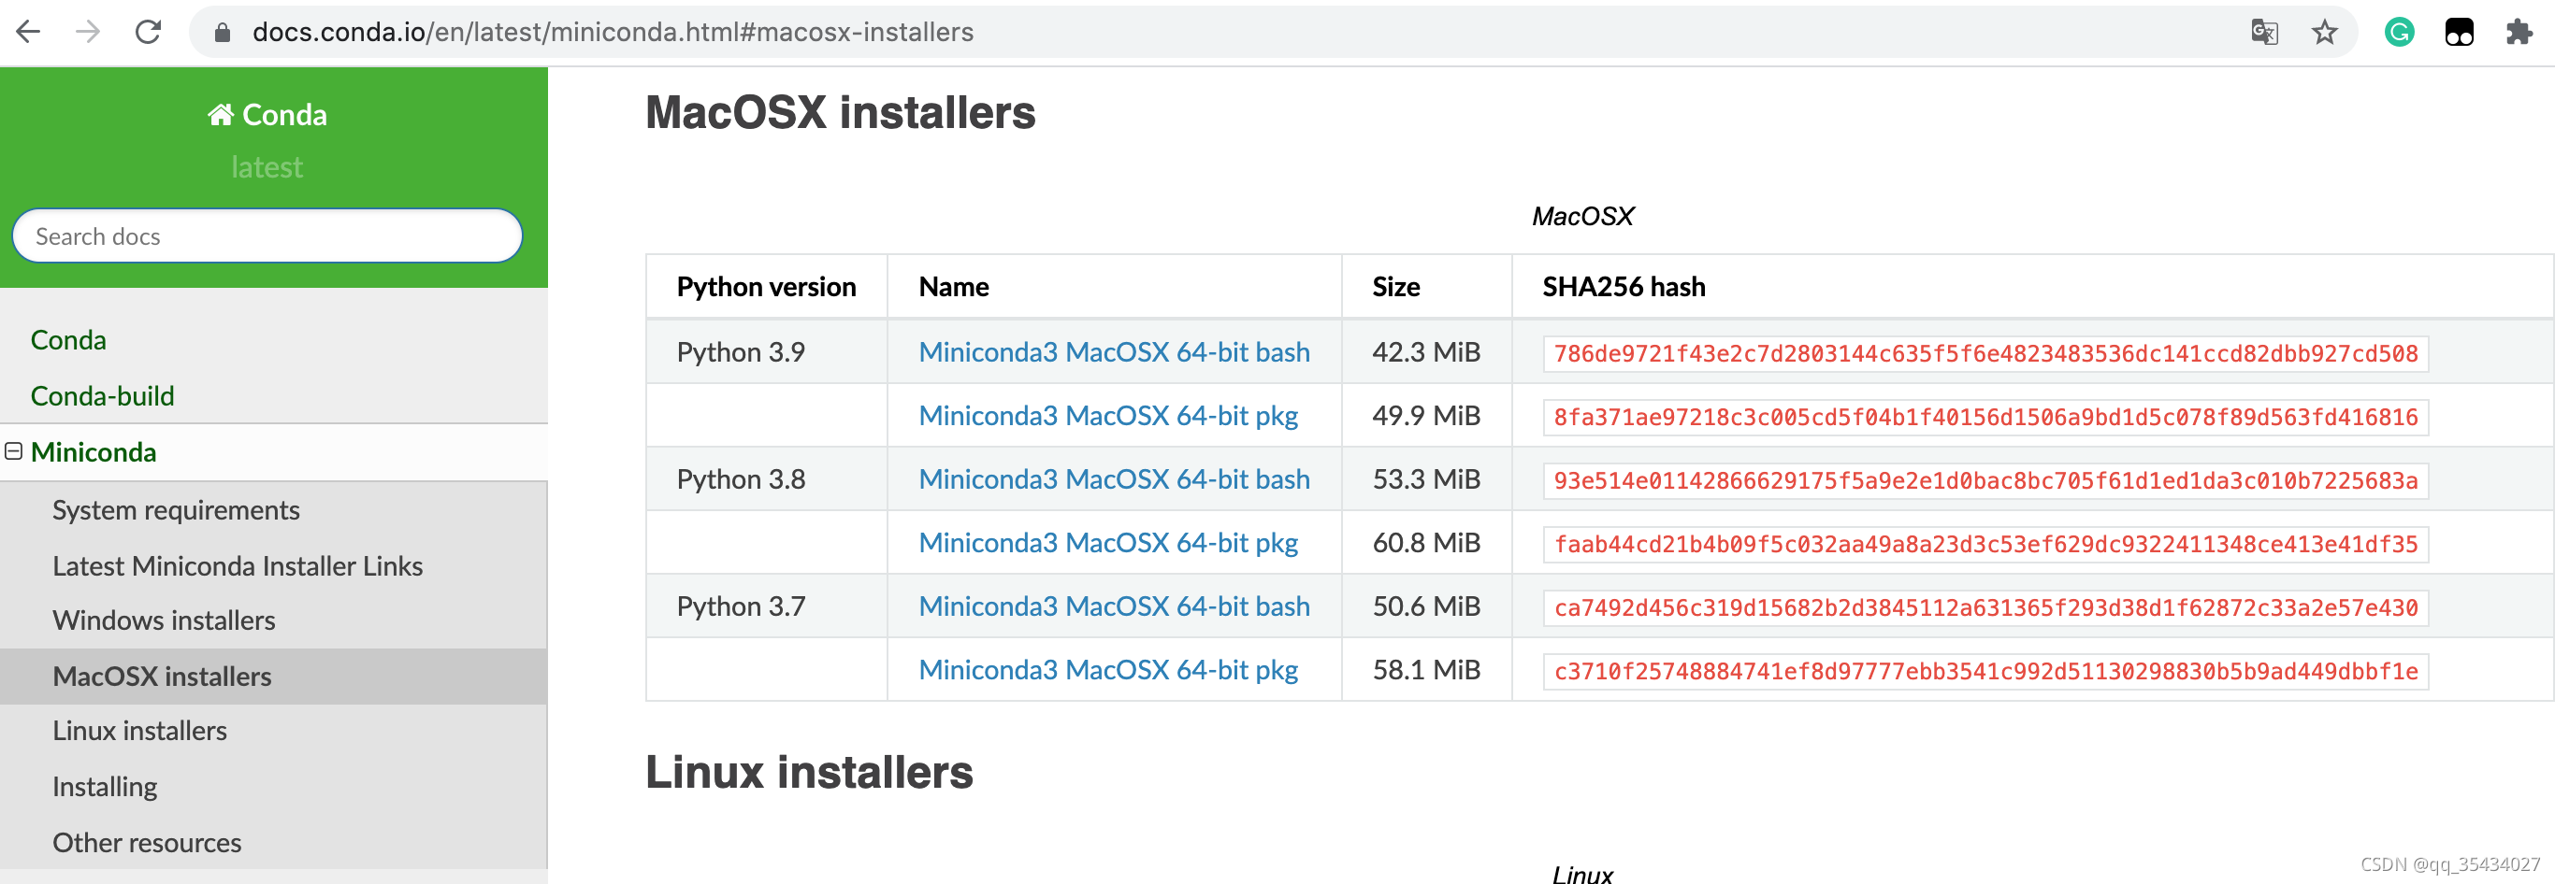This screenshot has height=884, width=2555.
Task: Open the black face extension icon
Action: [x=2459, y=33]
